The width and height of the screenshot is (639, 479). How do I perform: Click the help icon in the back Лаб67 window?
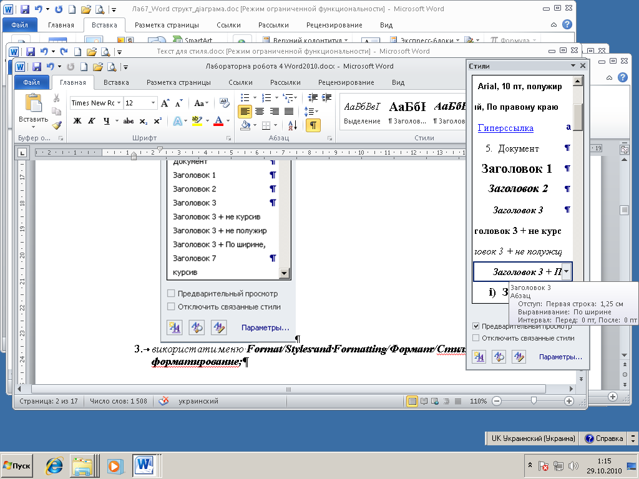567,24
